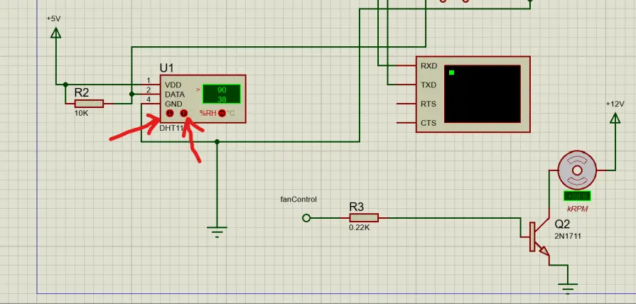Click the DATA pin label on U1
Viewport: 636px width, 304px height.
click(175, 94)
